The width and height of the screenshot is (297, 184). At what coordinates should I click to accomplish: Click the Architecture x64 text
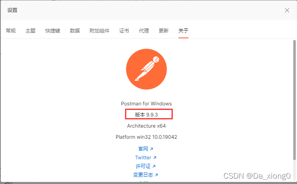click(146, 126)
